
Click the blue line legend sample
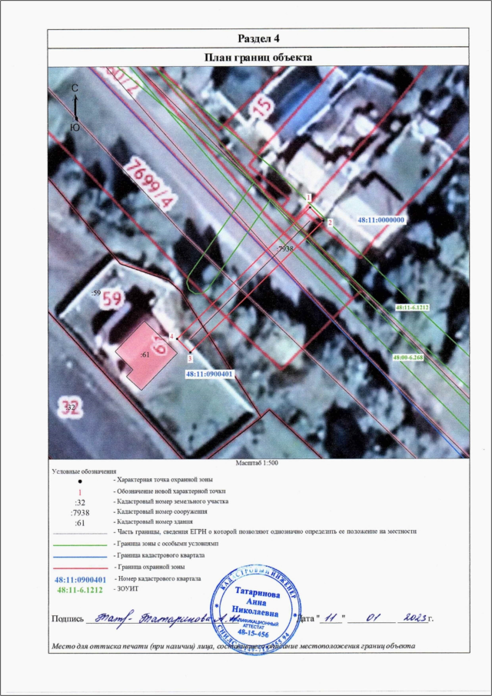80,554
